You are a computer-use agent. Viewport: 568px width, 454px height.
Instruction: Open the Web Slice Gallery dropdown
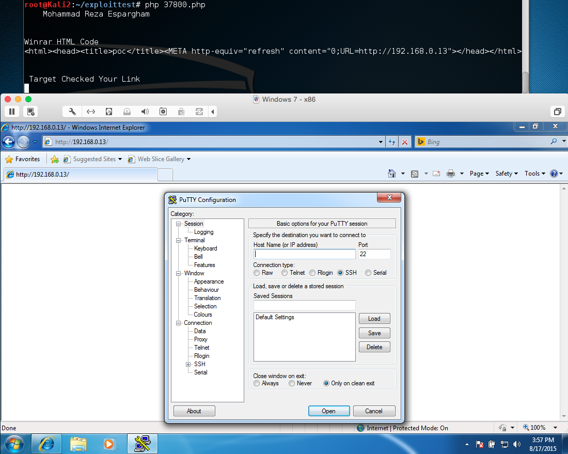coord(188,159)
